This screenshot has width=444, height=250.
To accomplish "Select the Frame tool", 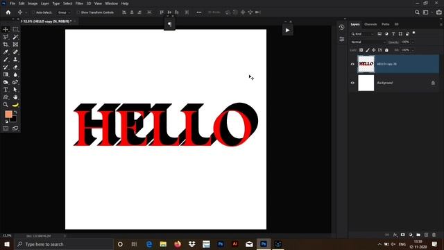I will (x=15, y=44).
